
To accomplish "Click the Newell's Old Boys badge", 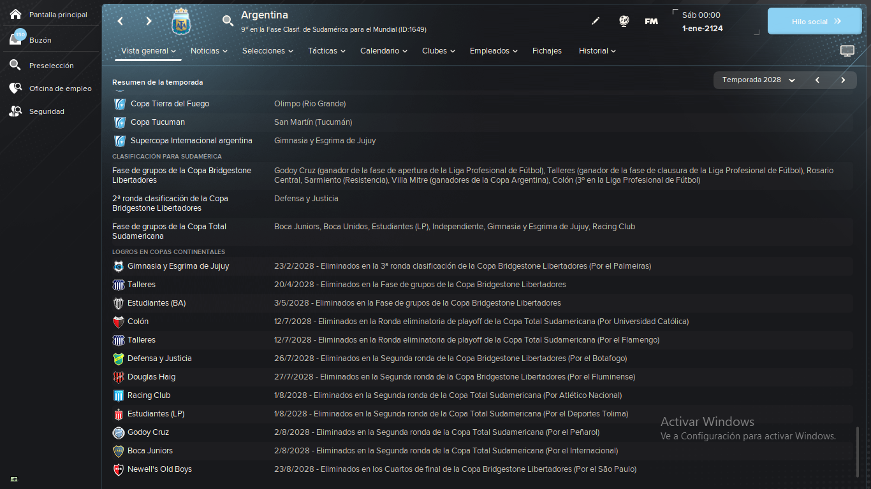I will (x=118, y=469).
